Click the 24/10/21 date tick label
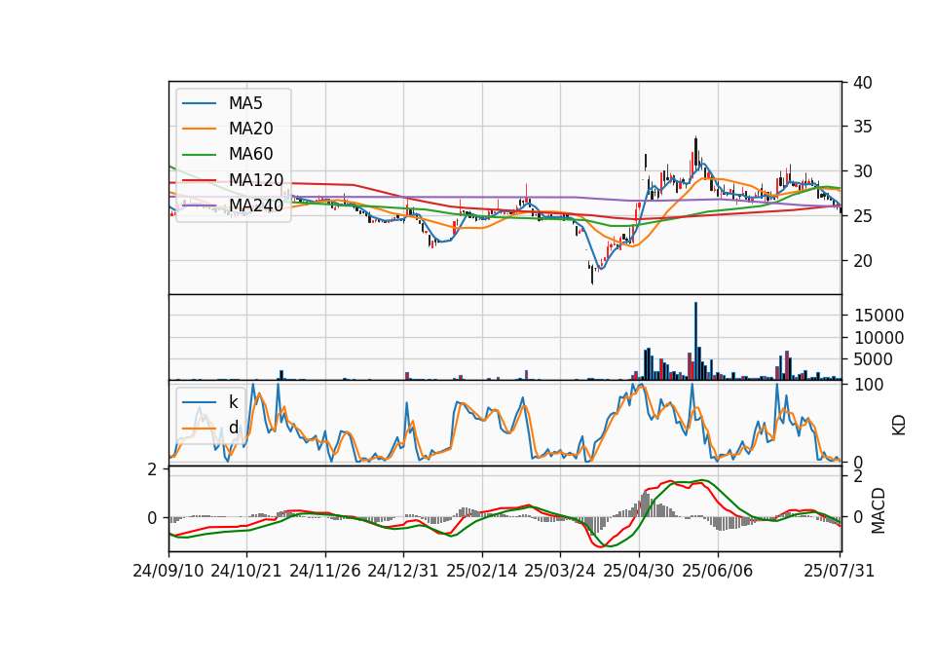The width and height of the screenshot is (935, 672). click(x=246, y=571)
